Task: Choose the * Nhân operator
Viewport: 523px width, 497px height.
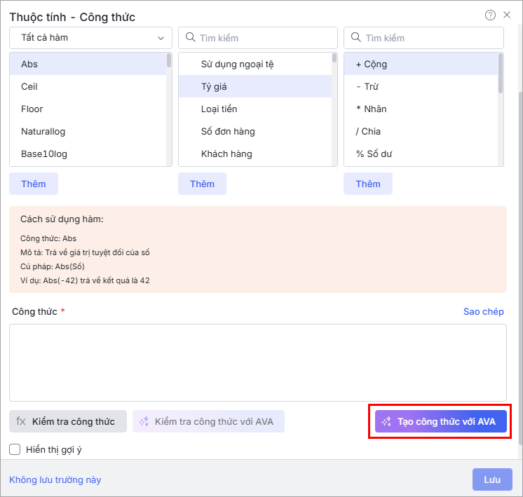Action: click(x=421, y=109)
